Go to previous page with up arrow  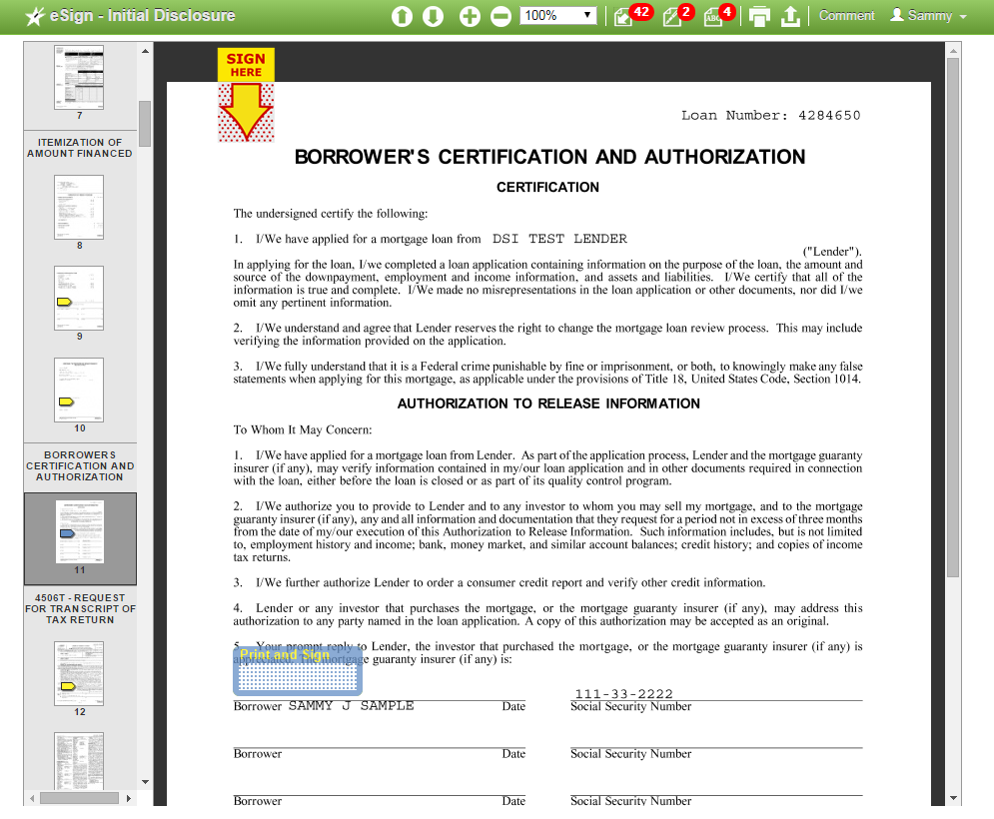(x=402, y=17)
